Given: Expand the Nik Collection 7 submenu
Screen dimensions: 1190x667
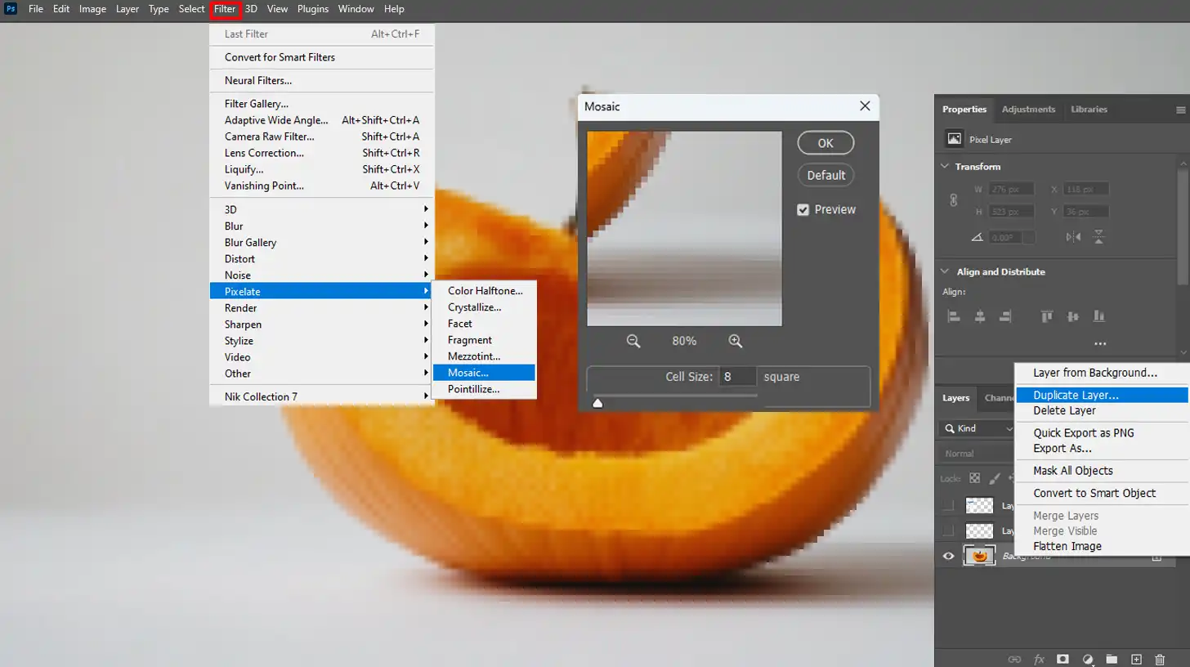Looking at the screenshot, I should pyautogui.click(x=322, y=396).
